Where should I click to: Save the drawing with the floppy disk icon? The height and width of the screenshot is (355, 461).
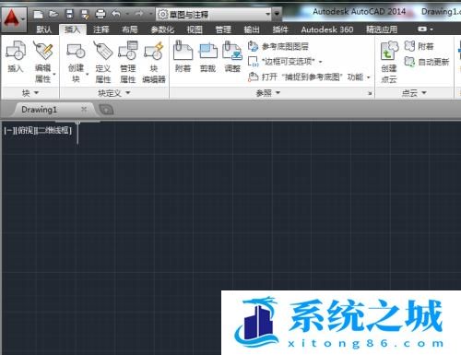[x=70, y=14]
